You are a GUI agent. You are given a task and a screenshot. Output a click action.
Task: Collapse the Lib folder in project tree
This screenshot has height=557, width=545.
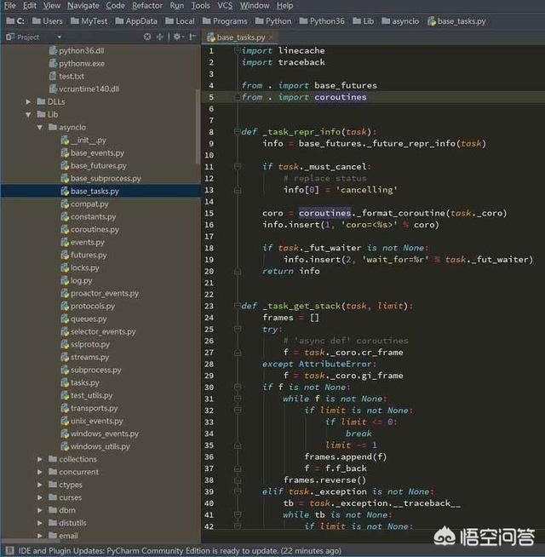coord(28,115)
